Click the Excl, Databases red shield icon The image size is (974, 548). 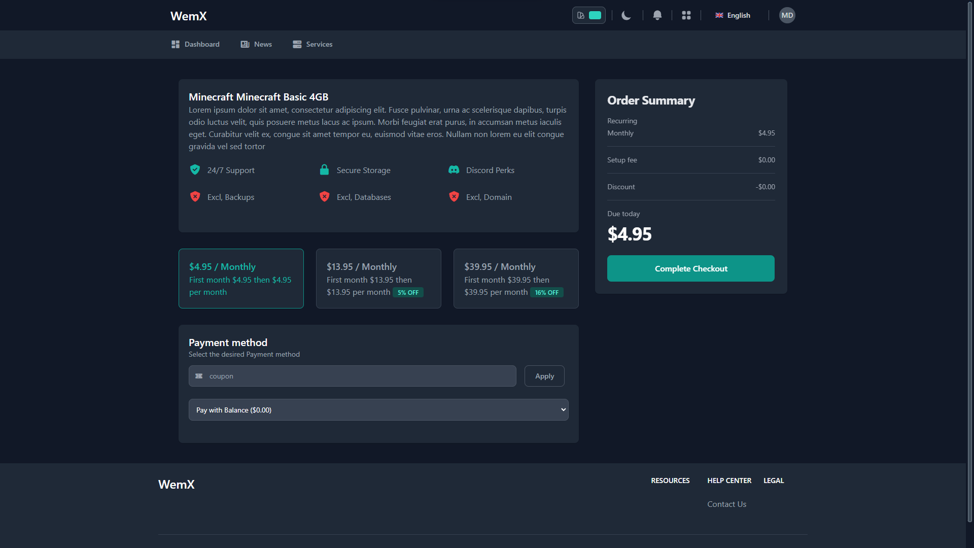[325, 196]
